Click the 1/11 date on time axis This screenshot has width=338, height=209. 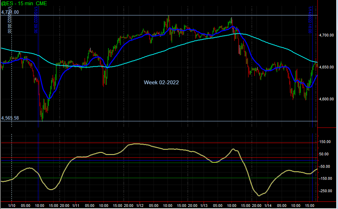point(76,206)
